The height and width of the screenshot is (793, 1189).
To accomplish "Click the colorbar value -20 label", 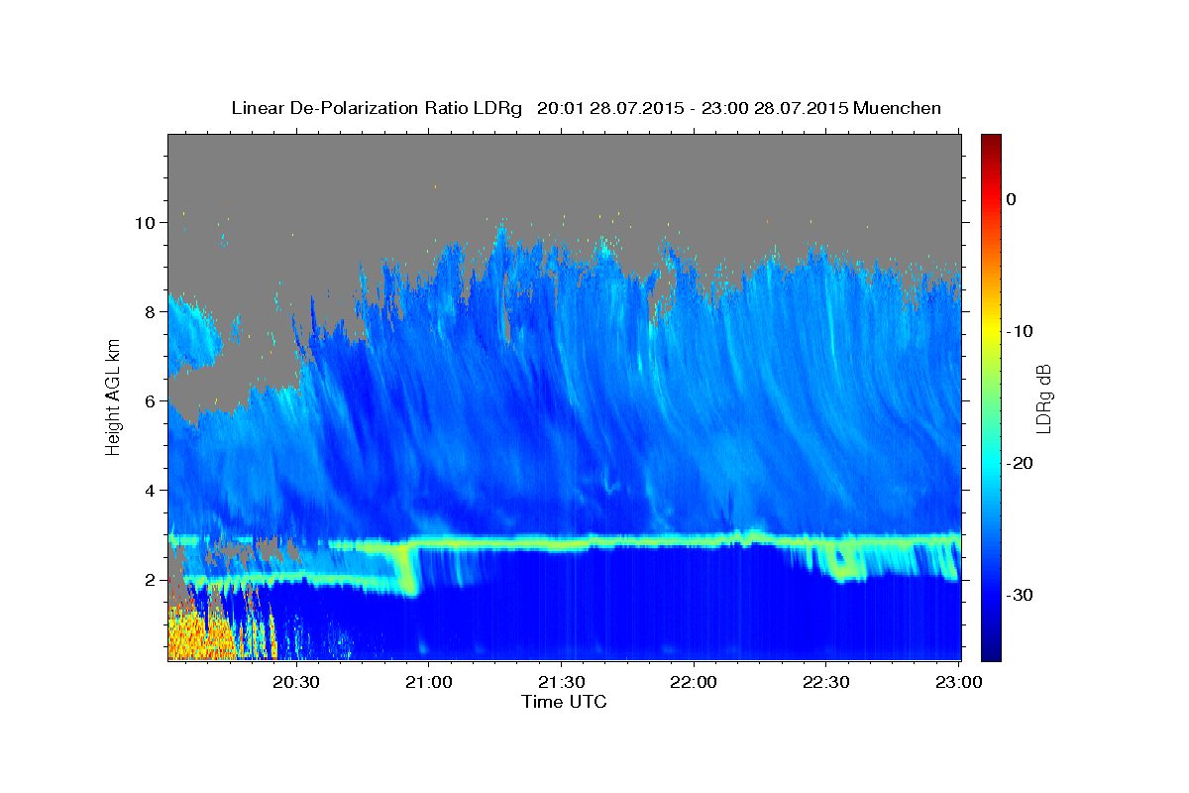I will click(1020, 463).
